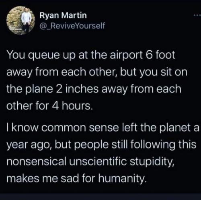Click the word "following" in the tweet
Screen dimensions: 201x200
coord(152,145)
